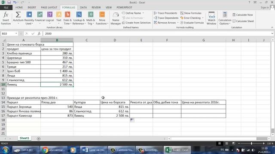Open Logical functions menu
The height and width of the screenshot is (154, 275).
coord(50,18)
